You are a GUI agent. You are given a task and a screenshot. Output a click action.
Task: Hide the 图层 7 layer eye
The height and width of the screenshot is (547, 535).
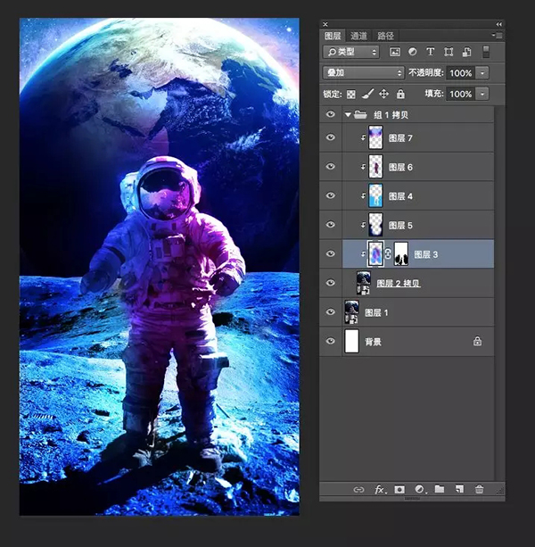pyautogui.click(x=331, y=137)
